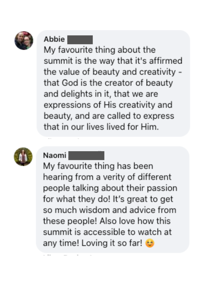The height and width of the screenshot is (284, 202).
Task: Click the smiling emoji in Naomi's comment
Action: pyautogui.click(x=150, y=243)
